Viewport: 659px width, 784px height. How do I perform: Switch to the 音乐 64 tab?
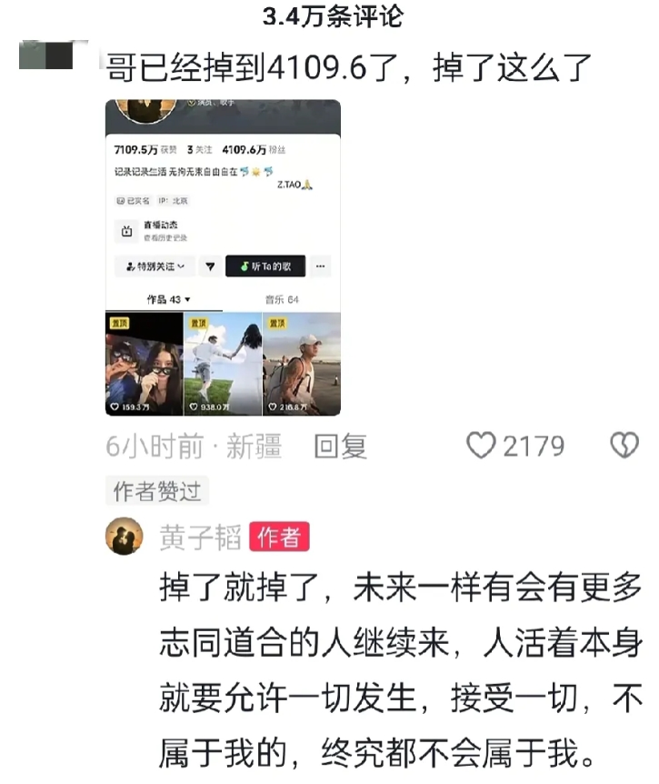281,299
